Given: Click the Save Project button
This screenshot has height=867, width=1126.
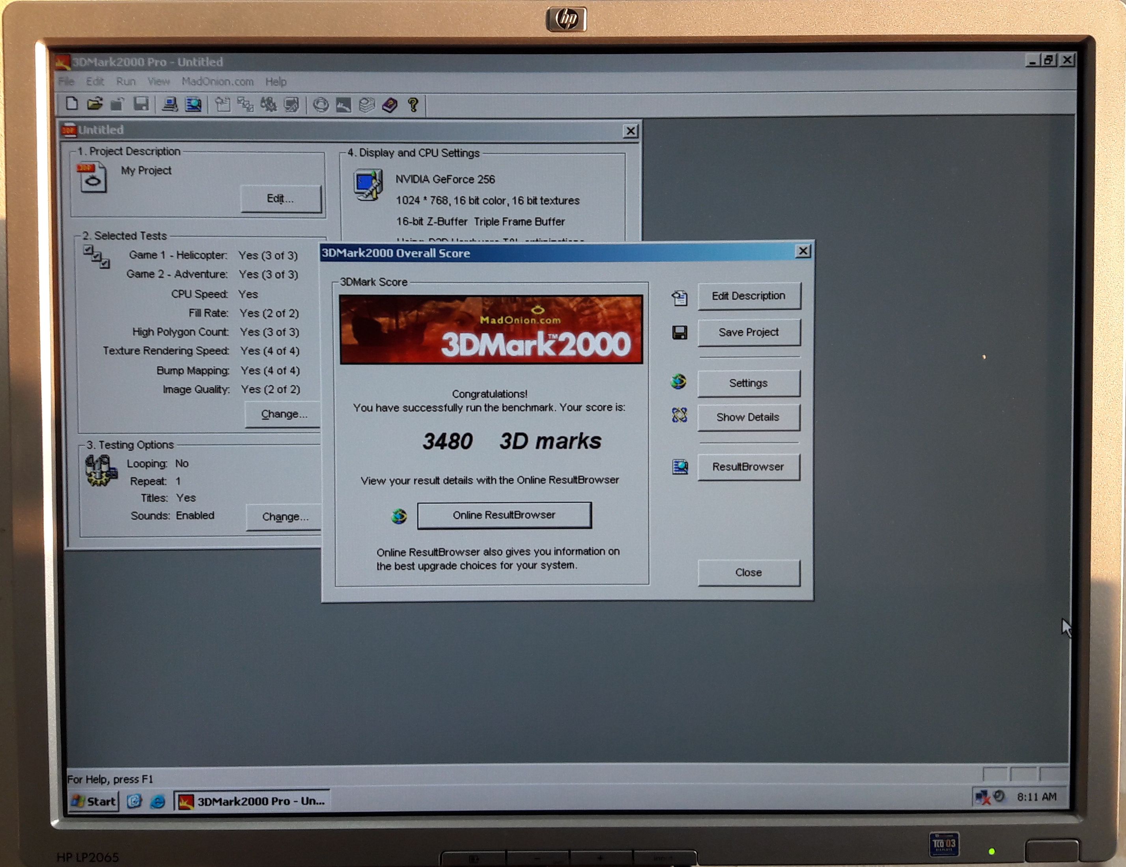Looking at the screenshot, I should tap(749, 333).
